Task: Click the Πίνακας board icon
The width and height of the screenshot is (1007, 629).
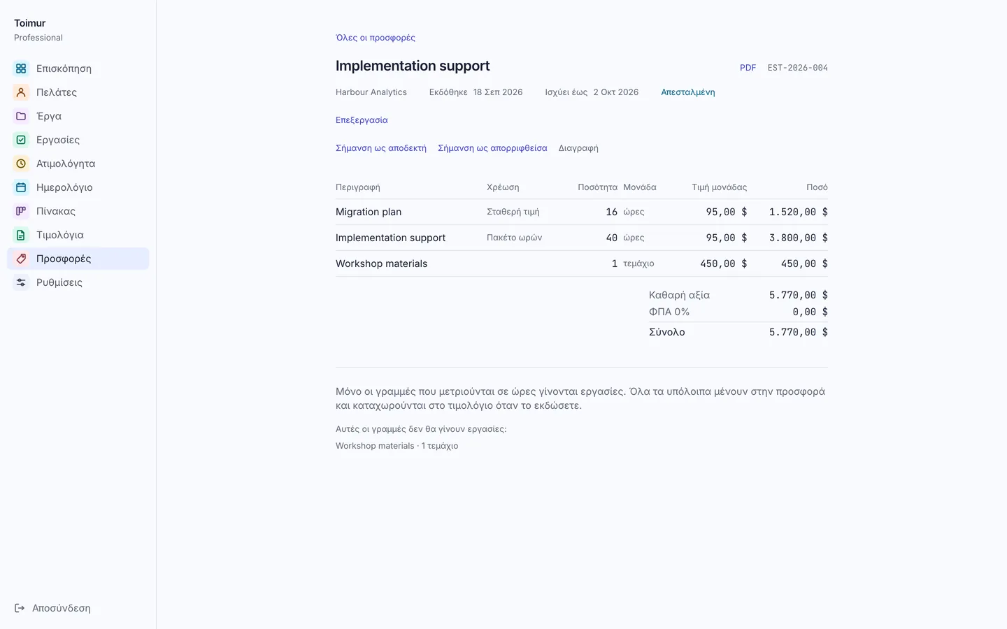Action: pos(21,211)
